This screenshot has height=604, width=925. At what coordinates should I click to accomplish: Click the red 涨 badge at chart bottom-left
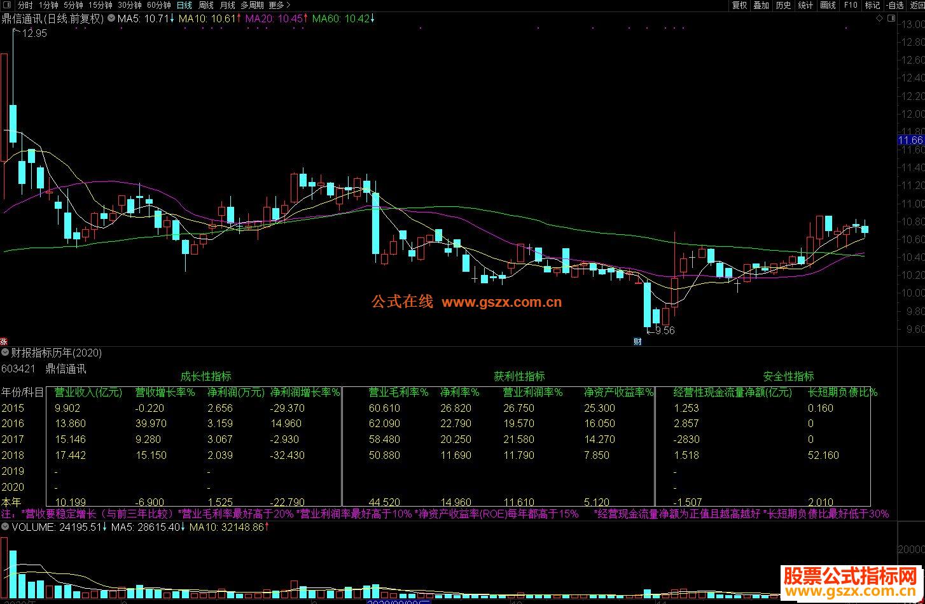pos(3,342)
